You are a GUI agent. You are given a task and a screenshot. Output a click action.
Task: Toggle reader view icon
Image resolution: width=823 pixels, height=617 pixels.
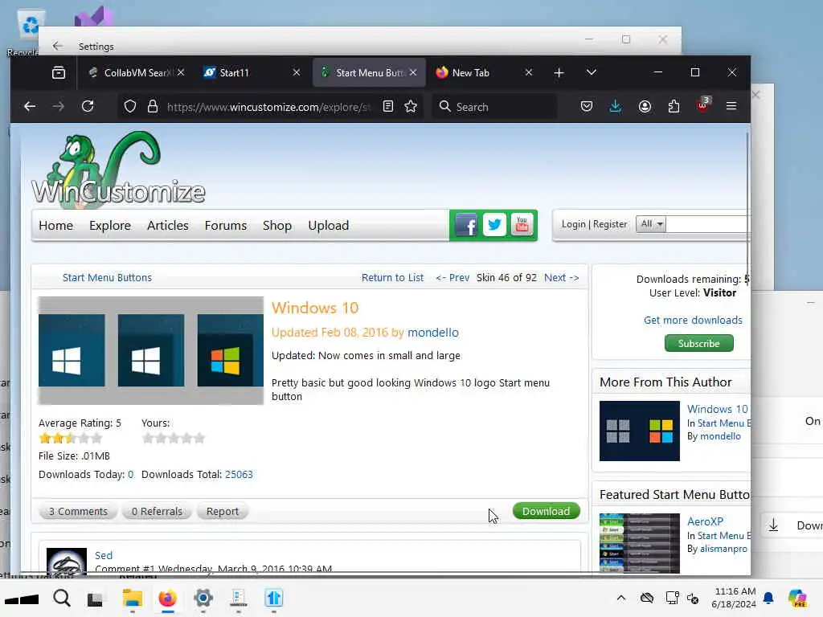pyautogui.click(x=388, y=107)
